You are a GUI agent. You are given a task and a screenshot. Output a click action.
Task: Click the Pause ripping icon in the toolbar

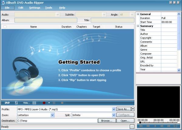(x=54, y=103)
